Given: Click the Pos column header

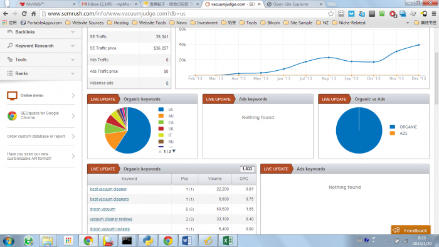Looking at the screenshot, I should pos(184,179).
